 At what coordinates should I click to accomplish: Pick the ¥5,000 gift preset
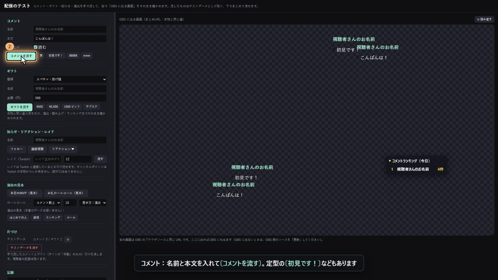(54, 107)
